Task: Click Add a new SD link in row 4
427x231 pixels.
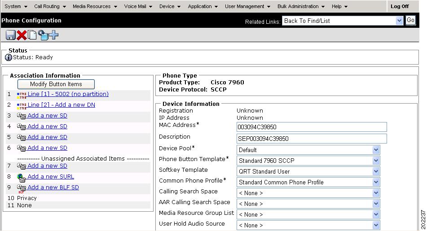Action: [48, 126]
